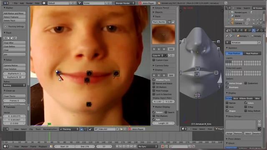Toggle the armature Colors display checkbox
The image size is (267, 150).
(246, 103)
